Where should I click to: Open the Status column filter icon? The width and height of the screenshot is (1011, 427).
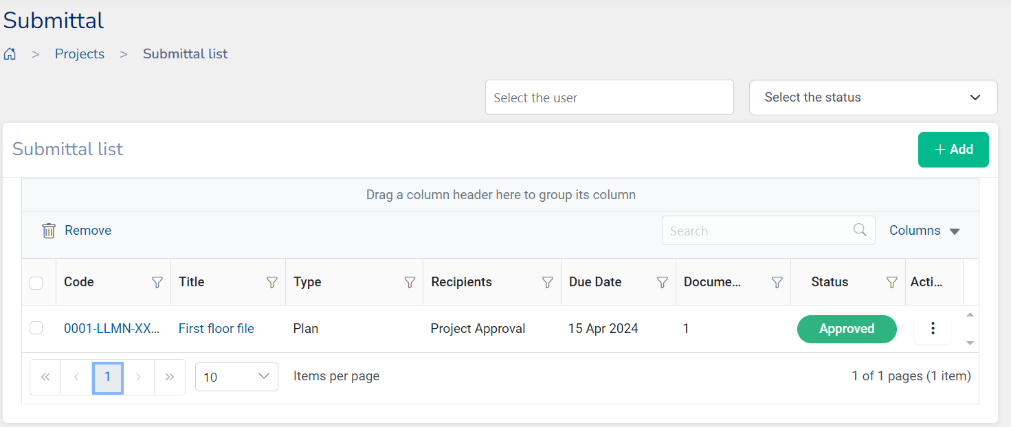click(892, 282)
